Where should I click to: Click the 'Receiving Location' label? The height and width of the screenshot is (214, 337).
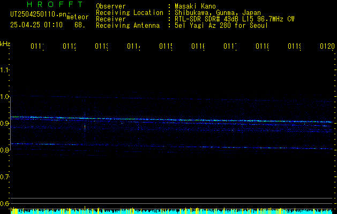(130, 13)
